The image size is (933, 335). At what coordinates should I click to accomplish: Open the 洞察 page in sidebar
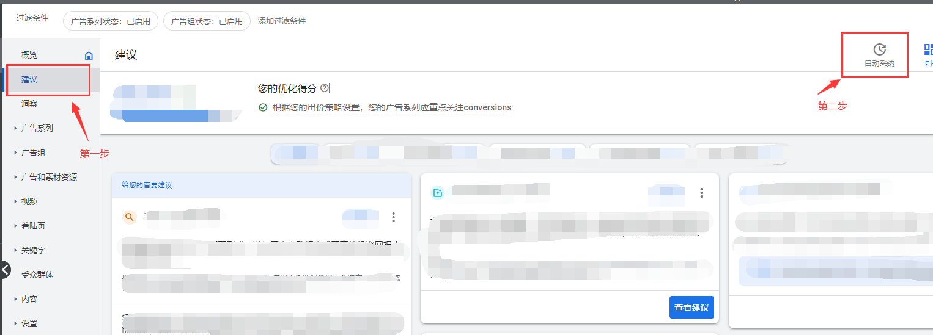(29, 104)
